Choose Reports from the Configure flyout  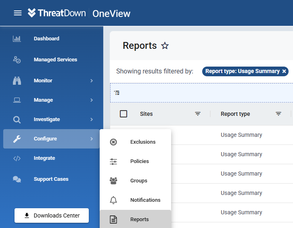click(x=136, y=220)
